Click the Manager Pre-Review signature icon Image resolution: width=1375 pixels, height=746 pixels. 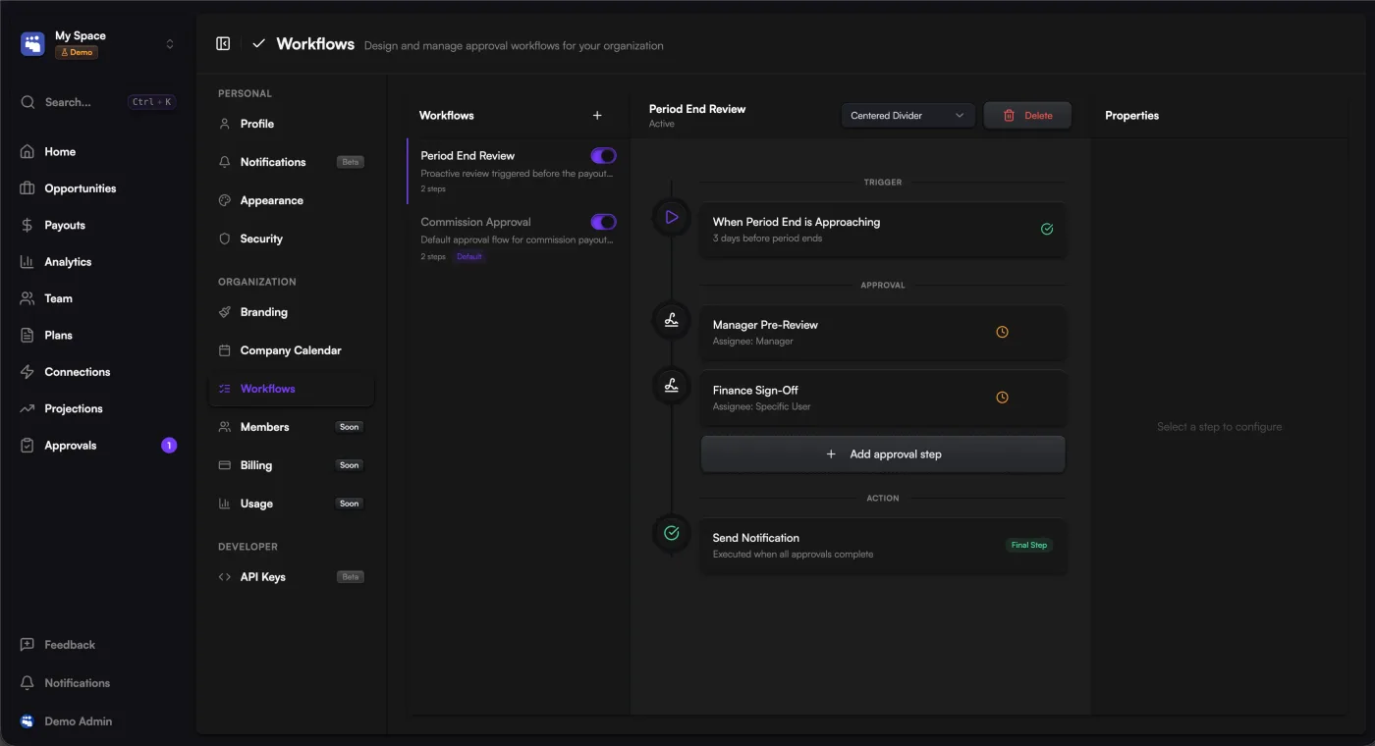672,320
